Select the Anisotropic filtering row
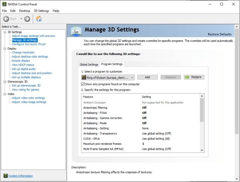This screenshot has width=240, height=182. [141, 108]
